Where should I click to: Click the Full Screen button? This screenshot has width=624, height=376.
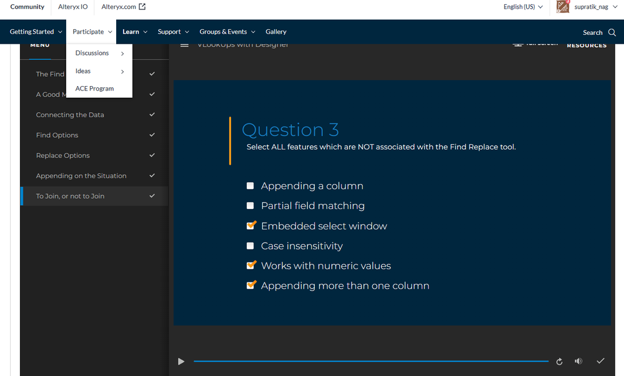click(535, 44)
